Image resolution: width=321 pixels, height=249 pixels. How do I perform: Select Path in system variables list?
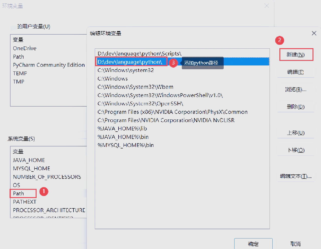click(x=19, y=194)
